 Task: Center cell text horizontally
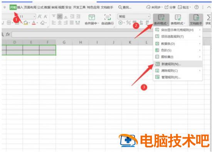pyautogui.click(x=60, y=23)
